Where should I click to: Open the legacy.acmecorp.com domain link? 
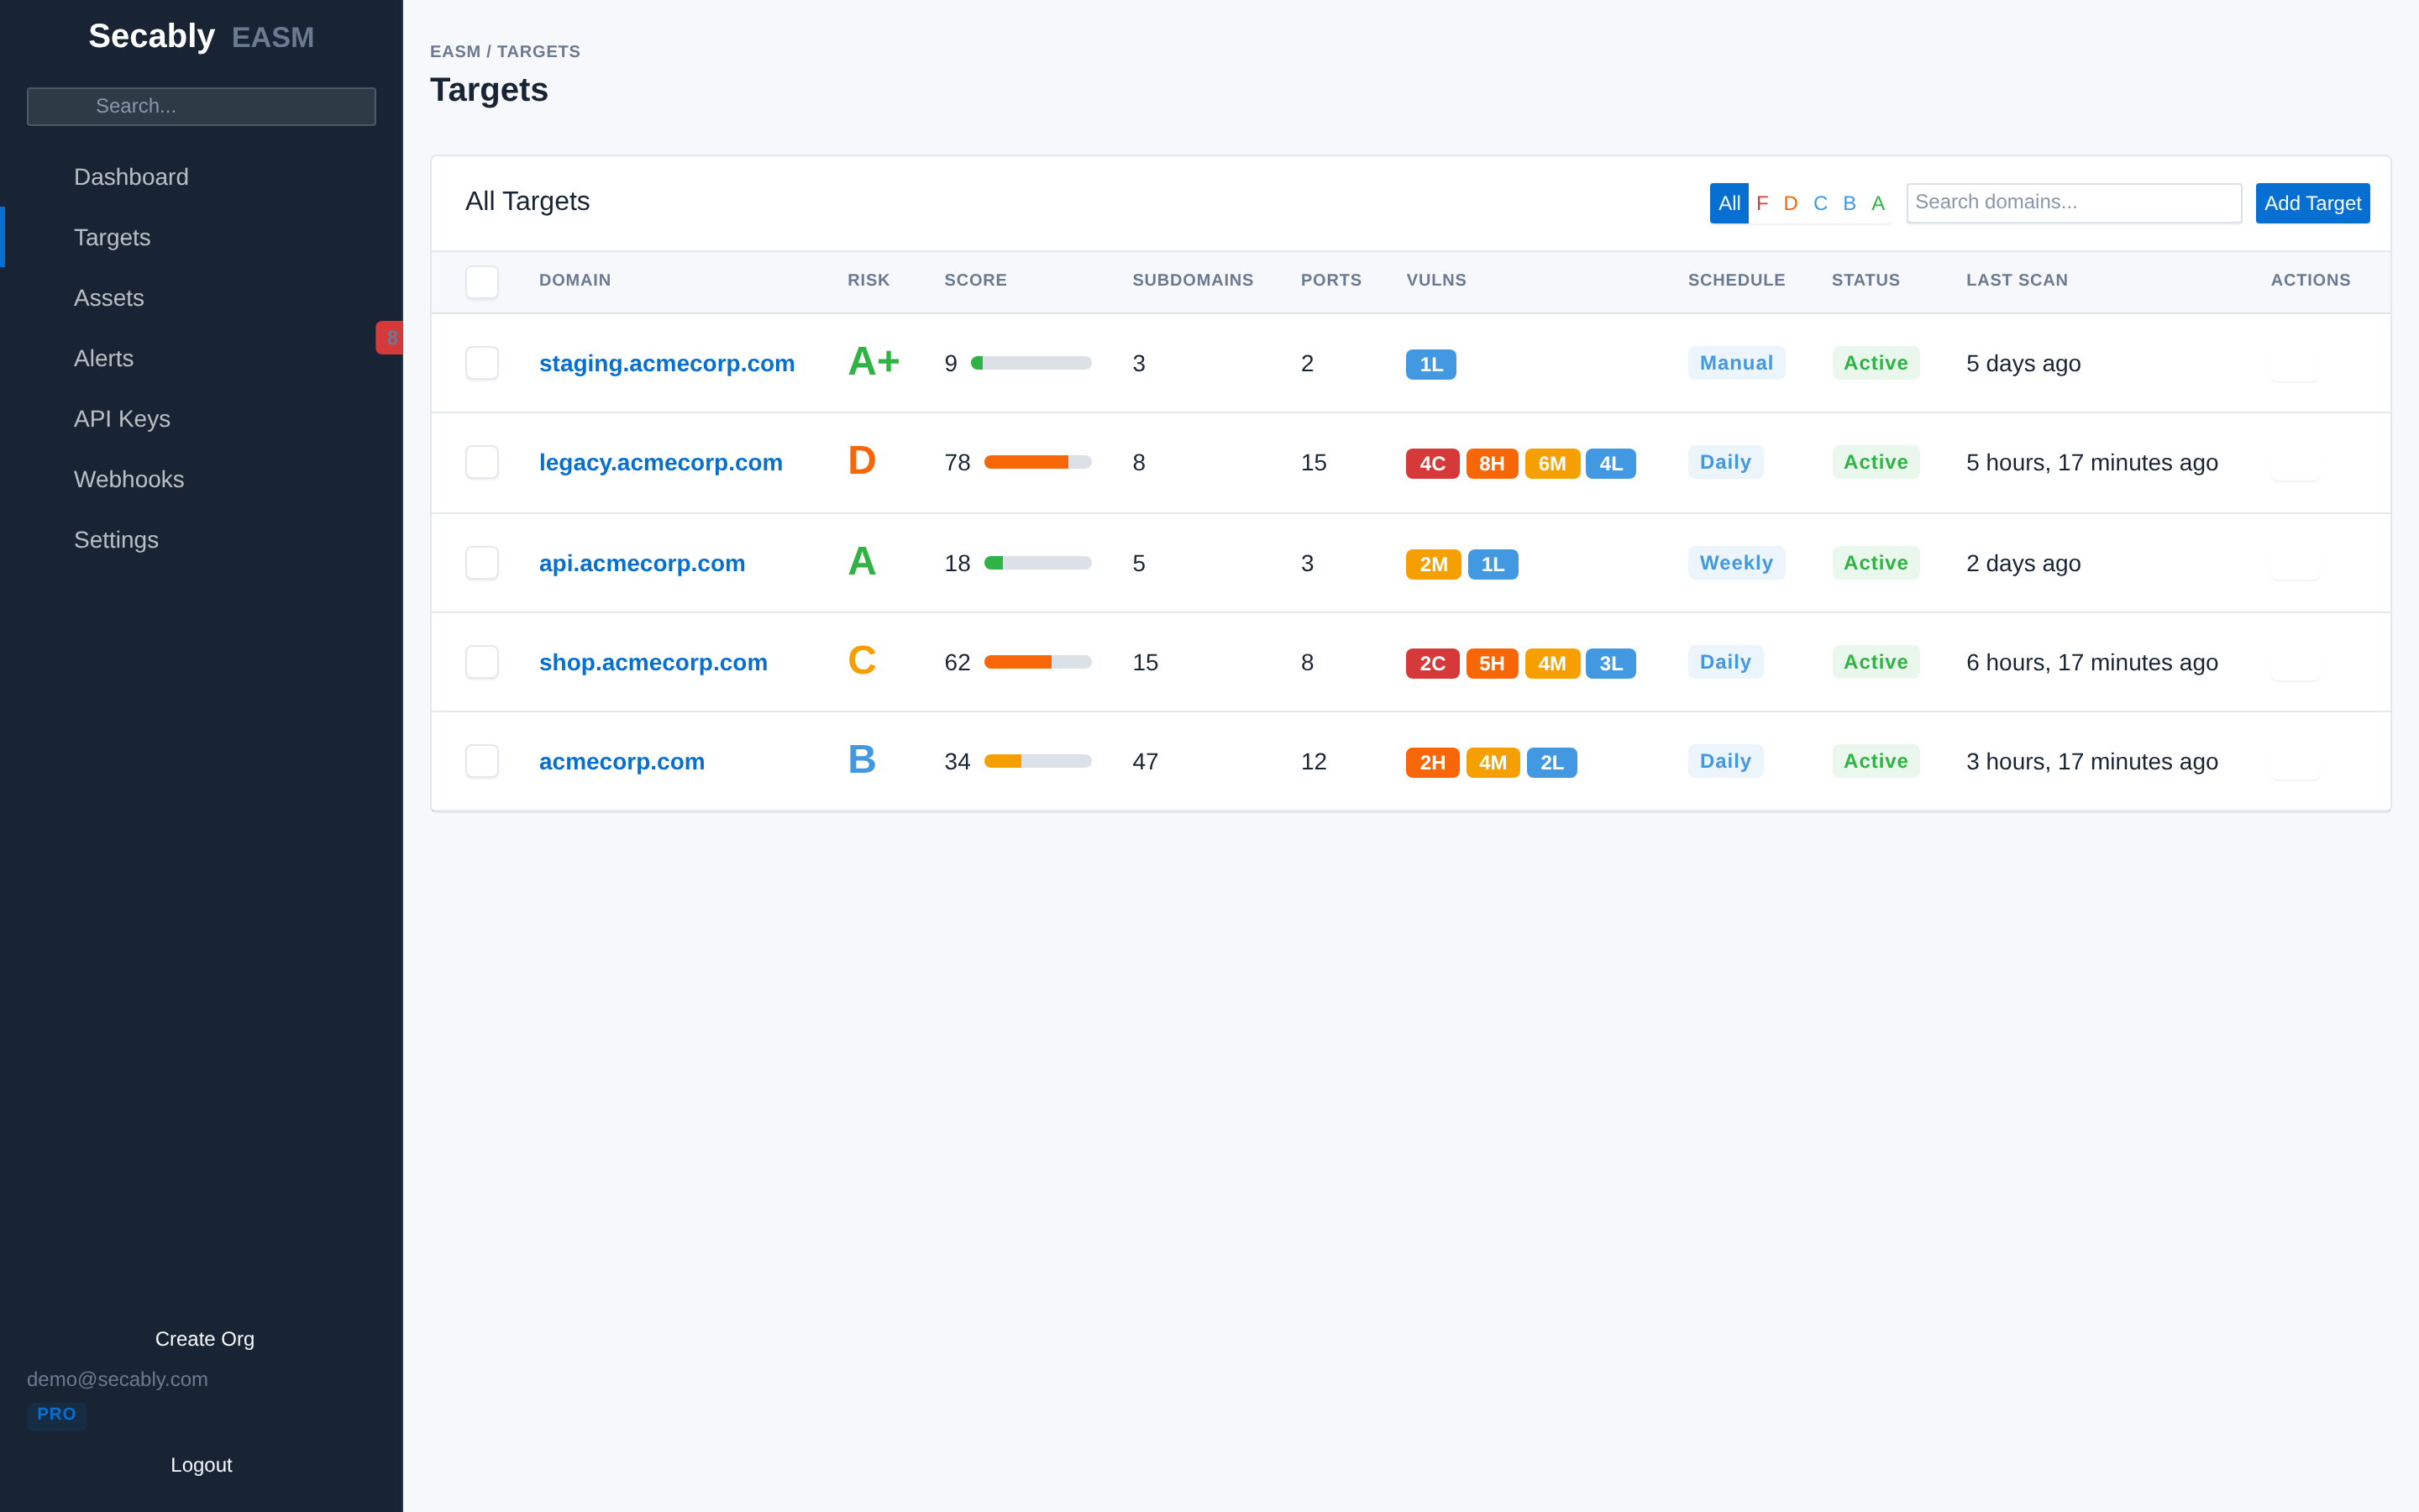pos(661,462)
